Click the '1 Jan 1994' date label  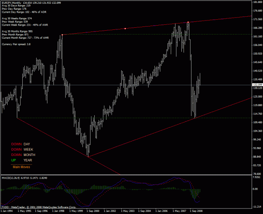coord(7,211)
